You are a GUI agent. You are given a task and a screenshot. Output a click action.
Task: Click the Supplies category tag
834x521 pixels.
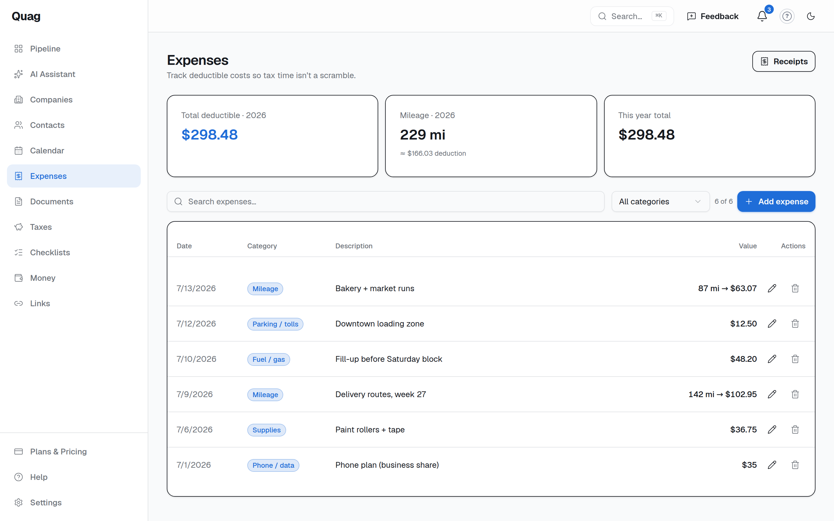(266, 430)
